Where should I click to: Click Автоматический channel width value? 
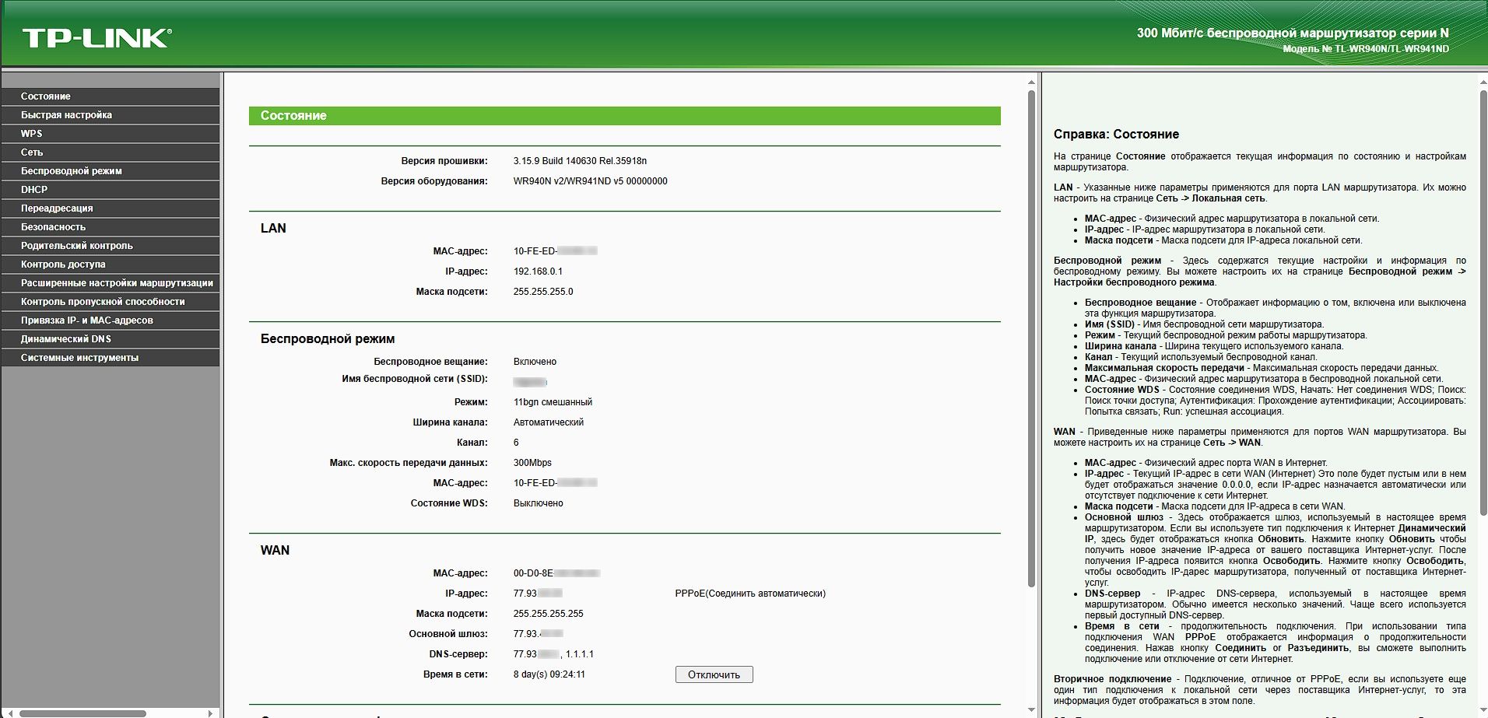pos(548,422)
